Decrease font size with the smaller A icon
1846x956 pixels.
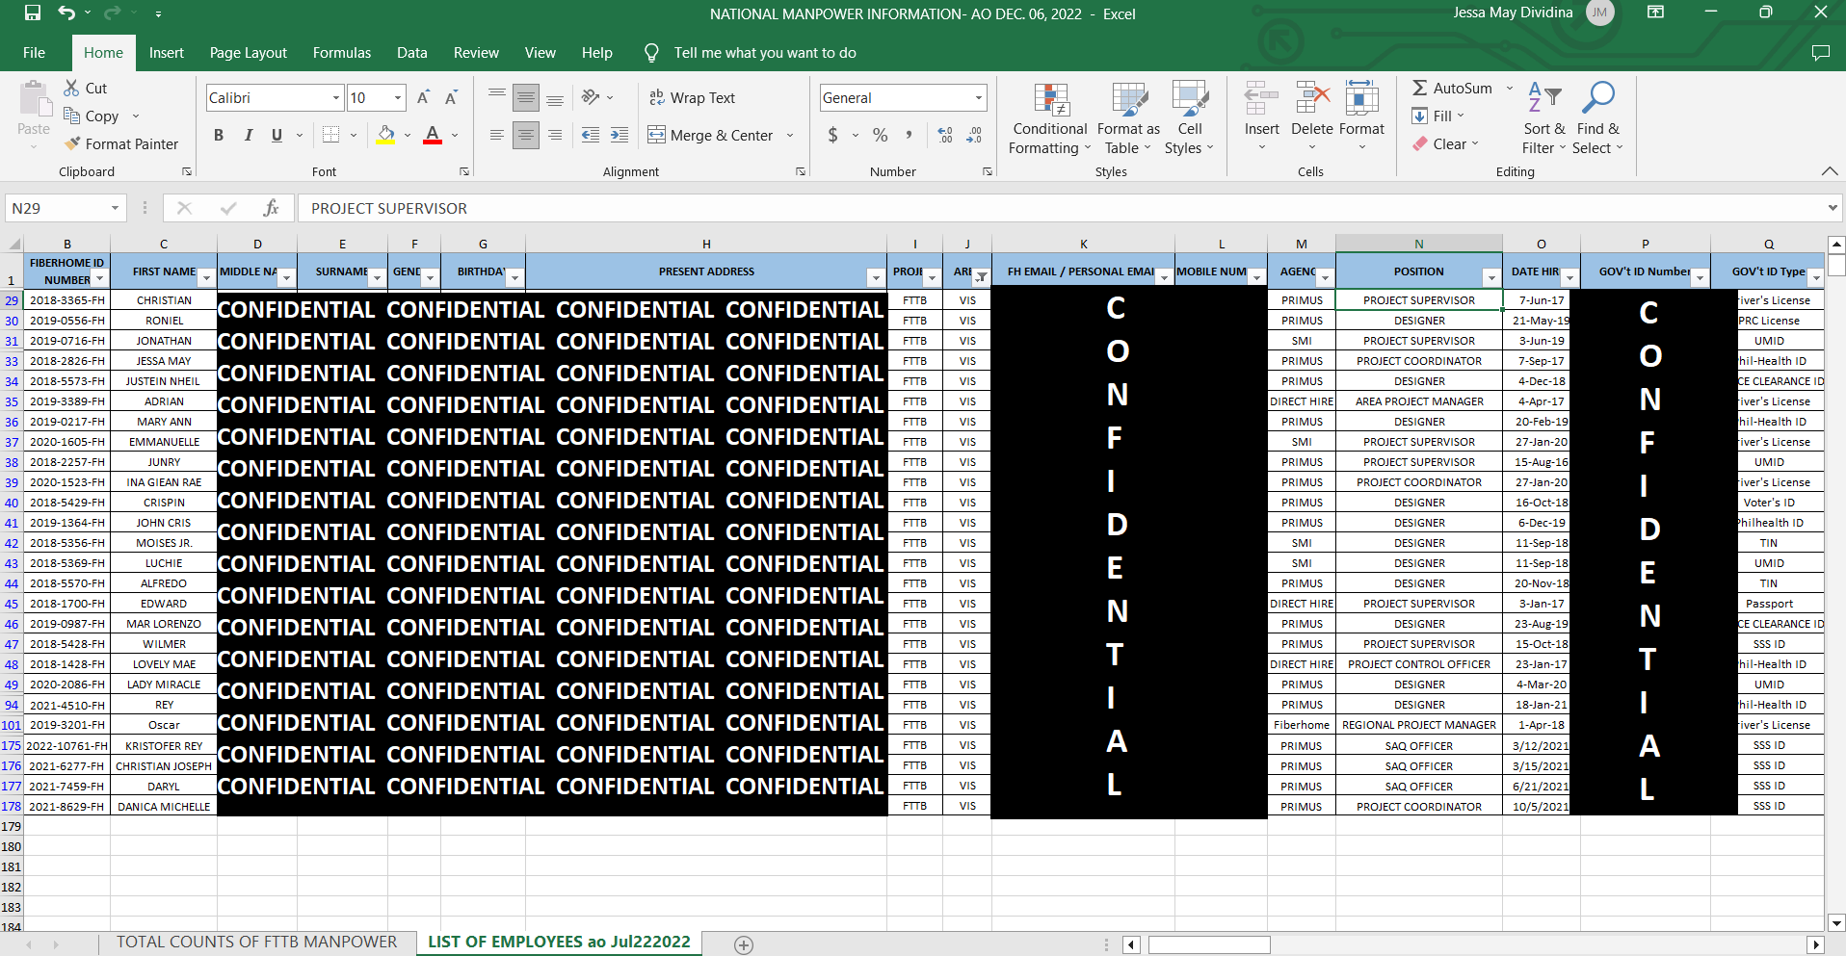point(451,97)
